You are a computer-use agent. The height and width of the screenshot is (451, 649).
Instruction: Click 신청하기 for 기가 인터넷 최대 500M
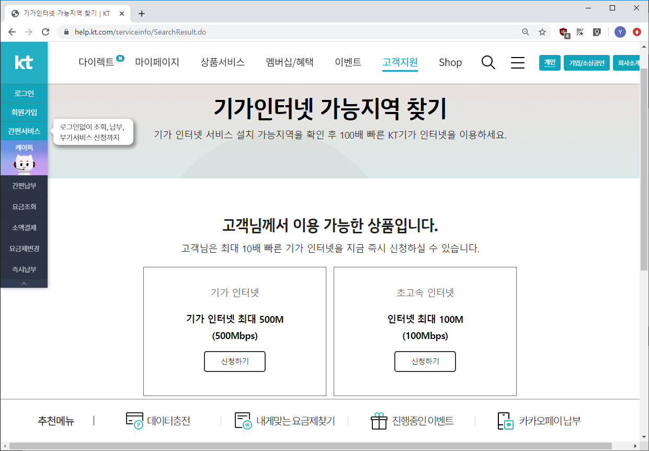point(235,362)
